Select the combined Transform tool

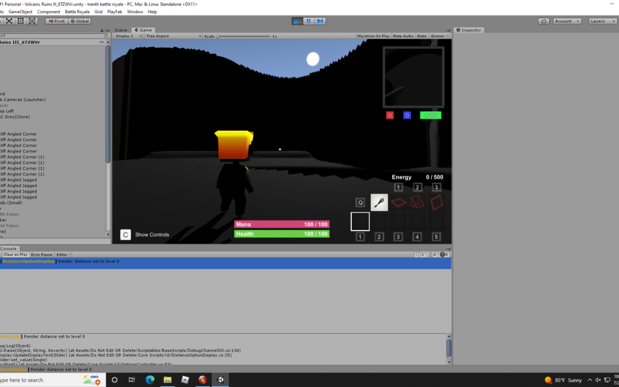point(32,21)
